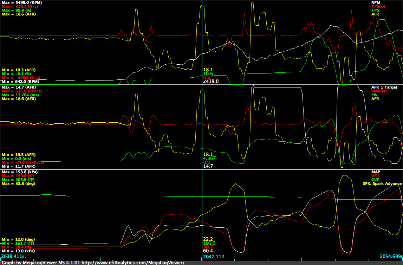Click the cursor AFR target value 14.7
This screenshot has width=403, height=265.
coord(208,166)
